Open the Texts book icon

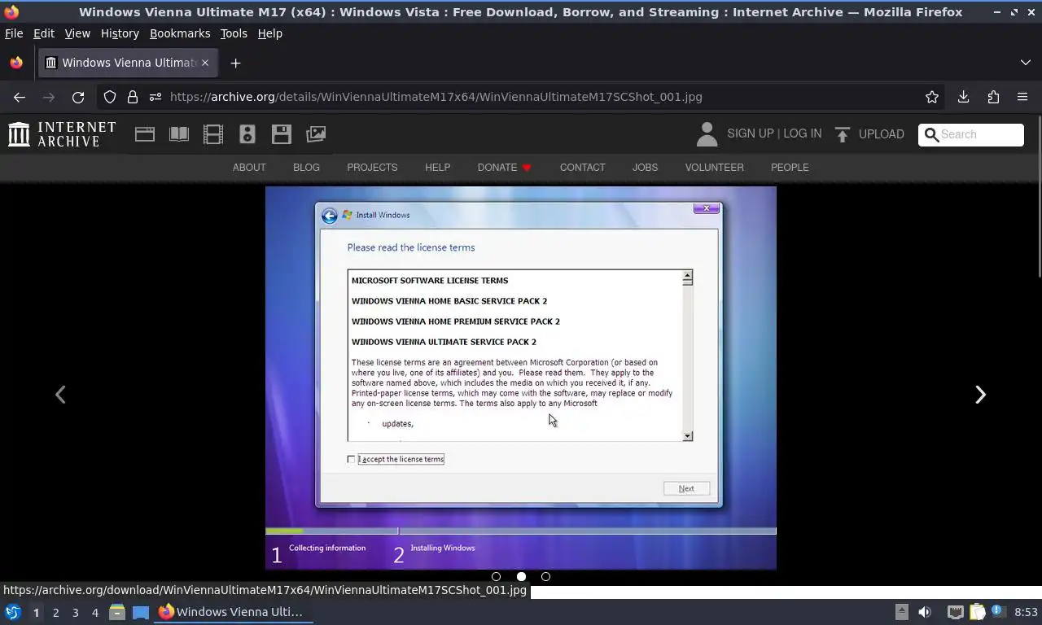(179, 134)
